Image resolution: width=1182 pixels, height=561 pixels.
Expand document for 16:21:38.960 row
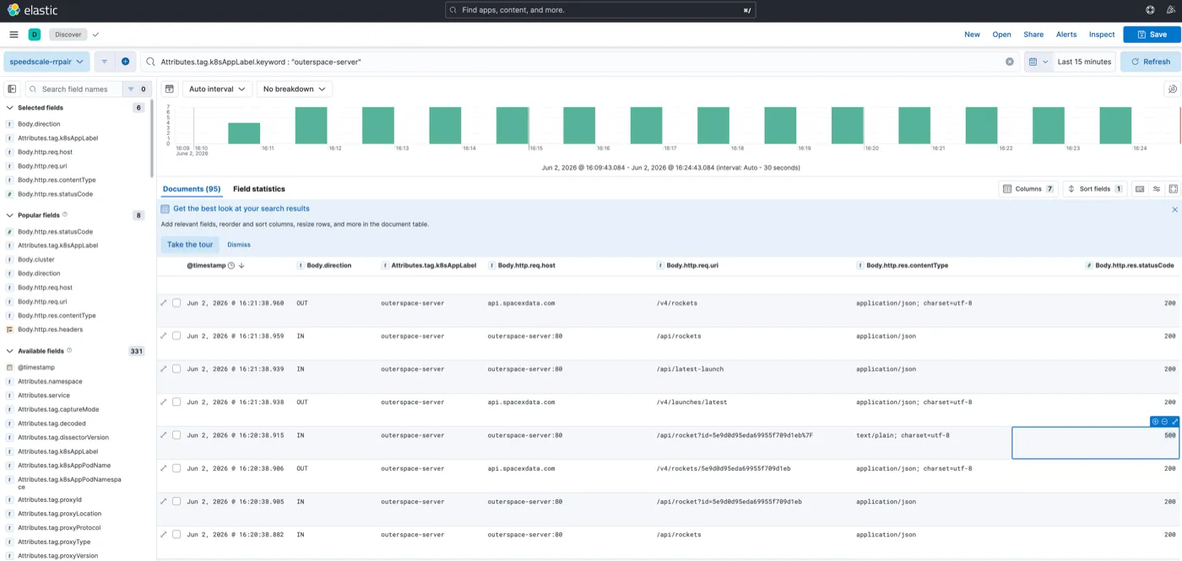(164, 303)
